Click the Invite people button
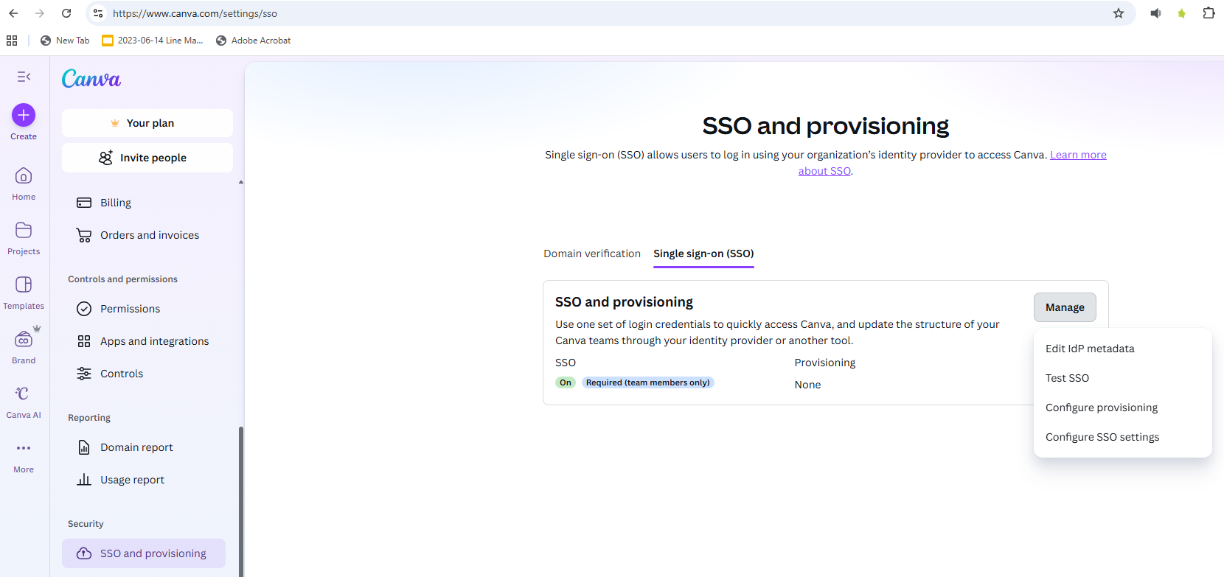Screen dimensions: 1224x577 pyautogui.click(x=147, y=158)
